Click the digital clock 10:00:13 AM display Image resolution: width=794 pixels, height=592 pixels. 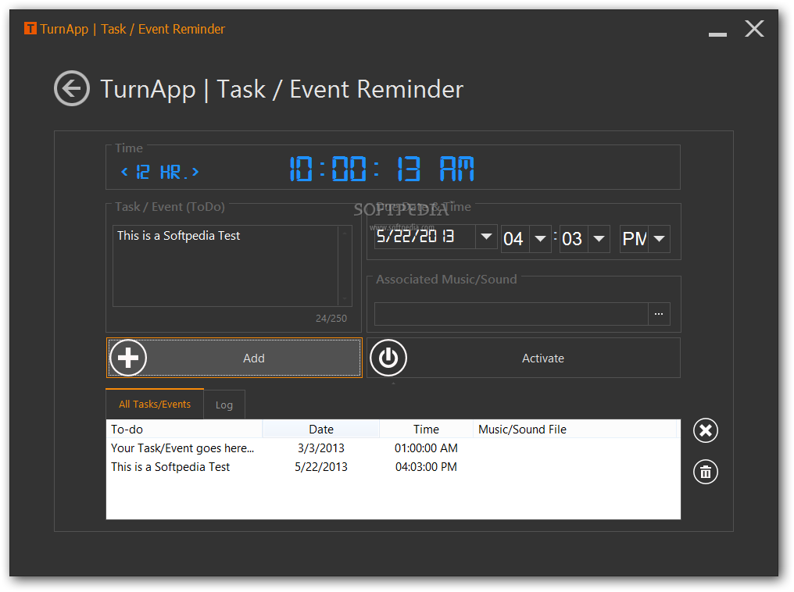tap(382, 169)
